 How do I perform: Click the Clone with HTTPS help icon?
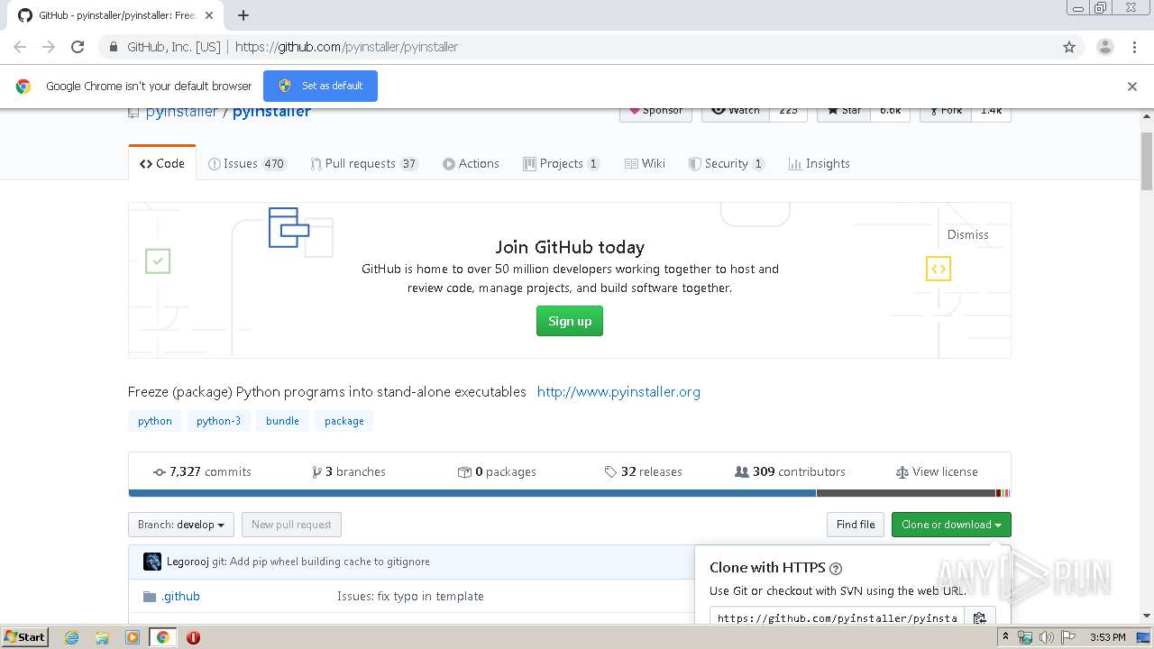836,568
